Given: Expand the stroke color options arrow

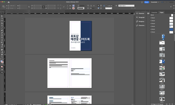Looking at the screenshot, I should pyautogui.click(x=76, y=8).
